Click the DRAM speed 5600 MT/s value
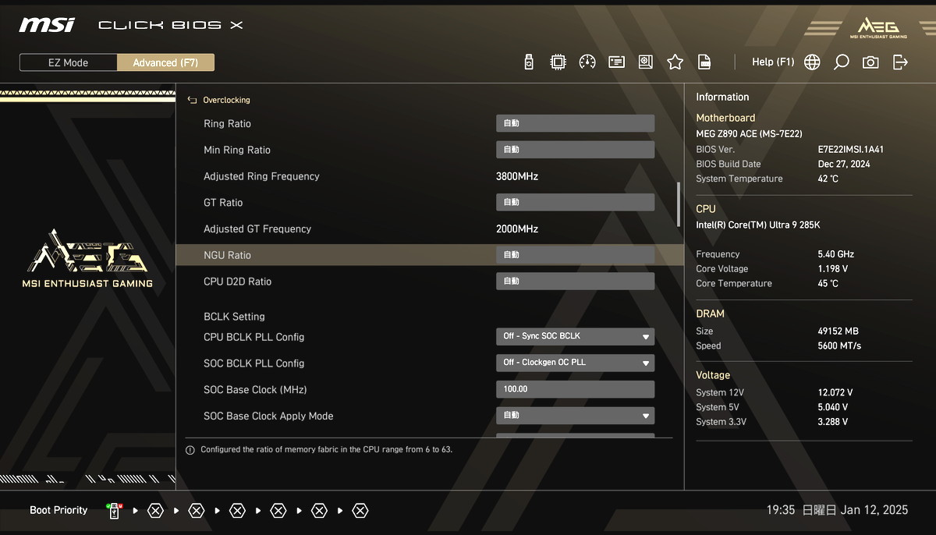The height and width of the screenshot is (535, 936). [x=839, y=346]
